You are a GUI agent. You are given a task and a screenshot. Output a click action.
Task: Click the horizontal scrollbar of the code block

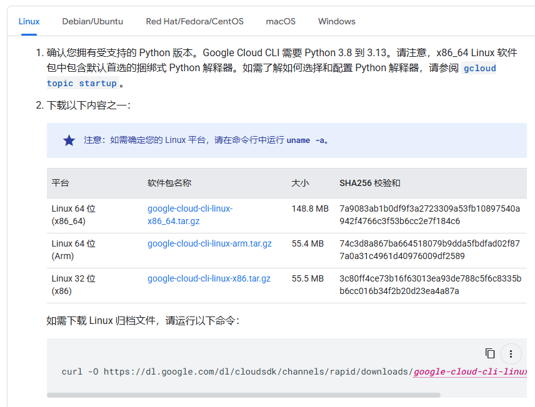pyautogui.click(x=244, y=395)
